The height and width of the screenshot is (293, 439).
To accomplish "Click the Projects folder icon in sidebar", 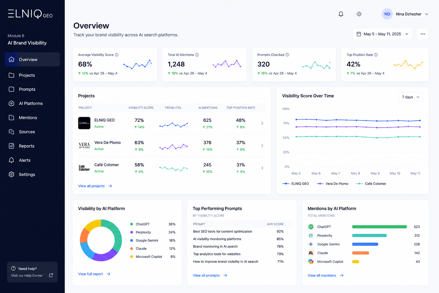I will click(x=11, y=75).
